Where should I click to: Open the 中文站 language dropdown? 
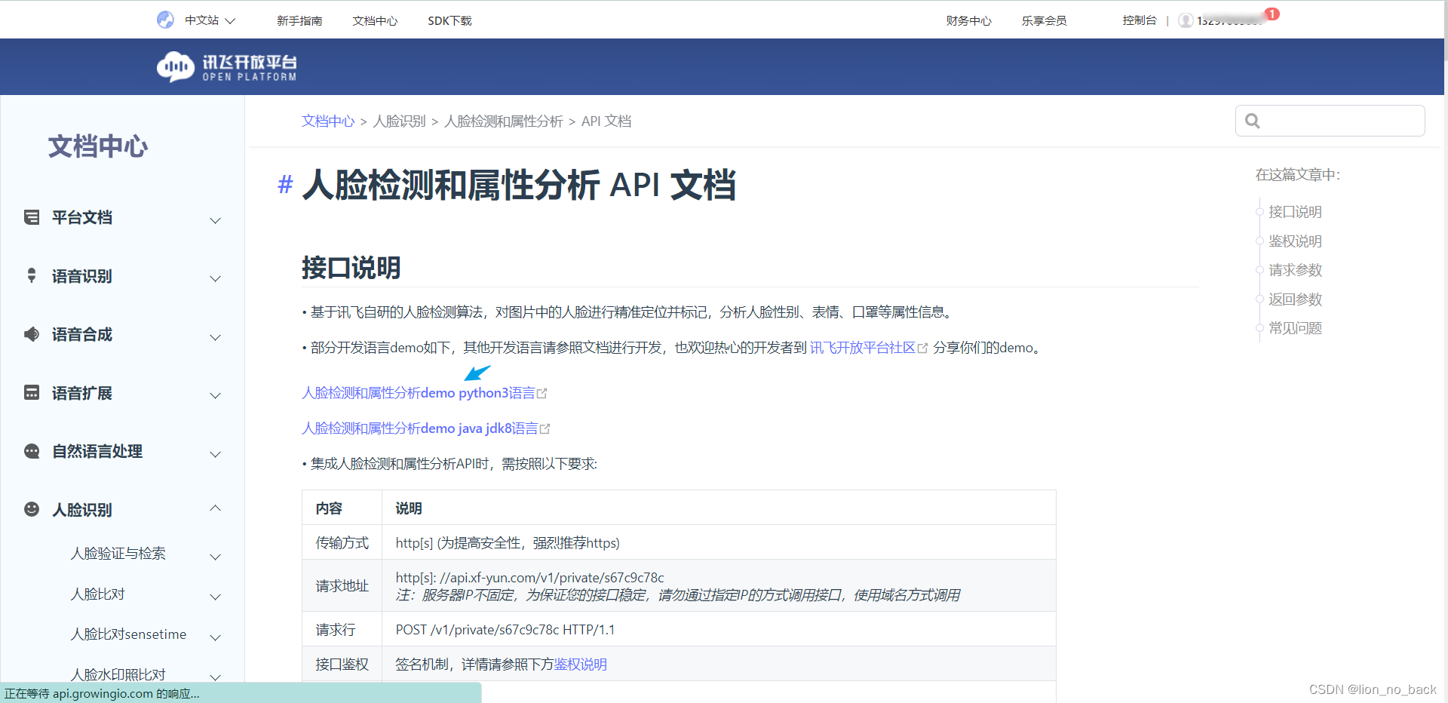(x=210, y=20)
